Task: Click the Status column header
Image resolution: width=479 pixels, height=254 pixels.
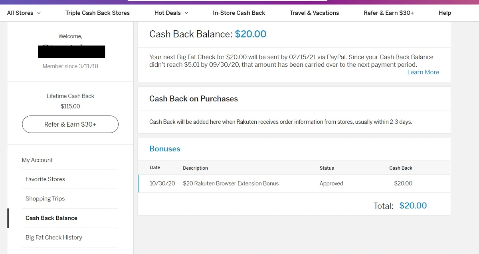Action: pyautogui.click(x=327, y=168)
